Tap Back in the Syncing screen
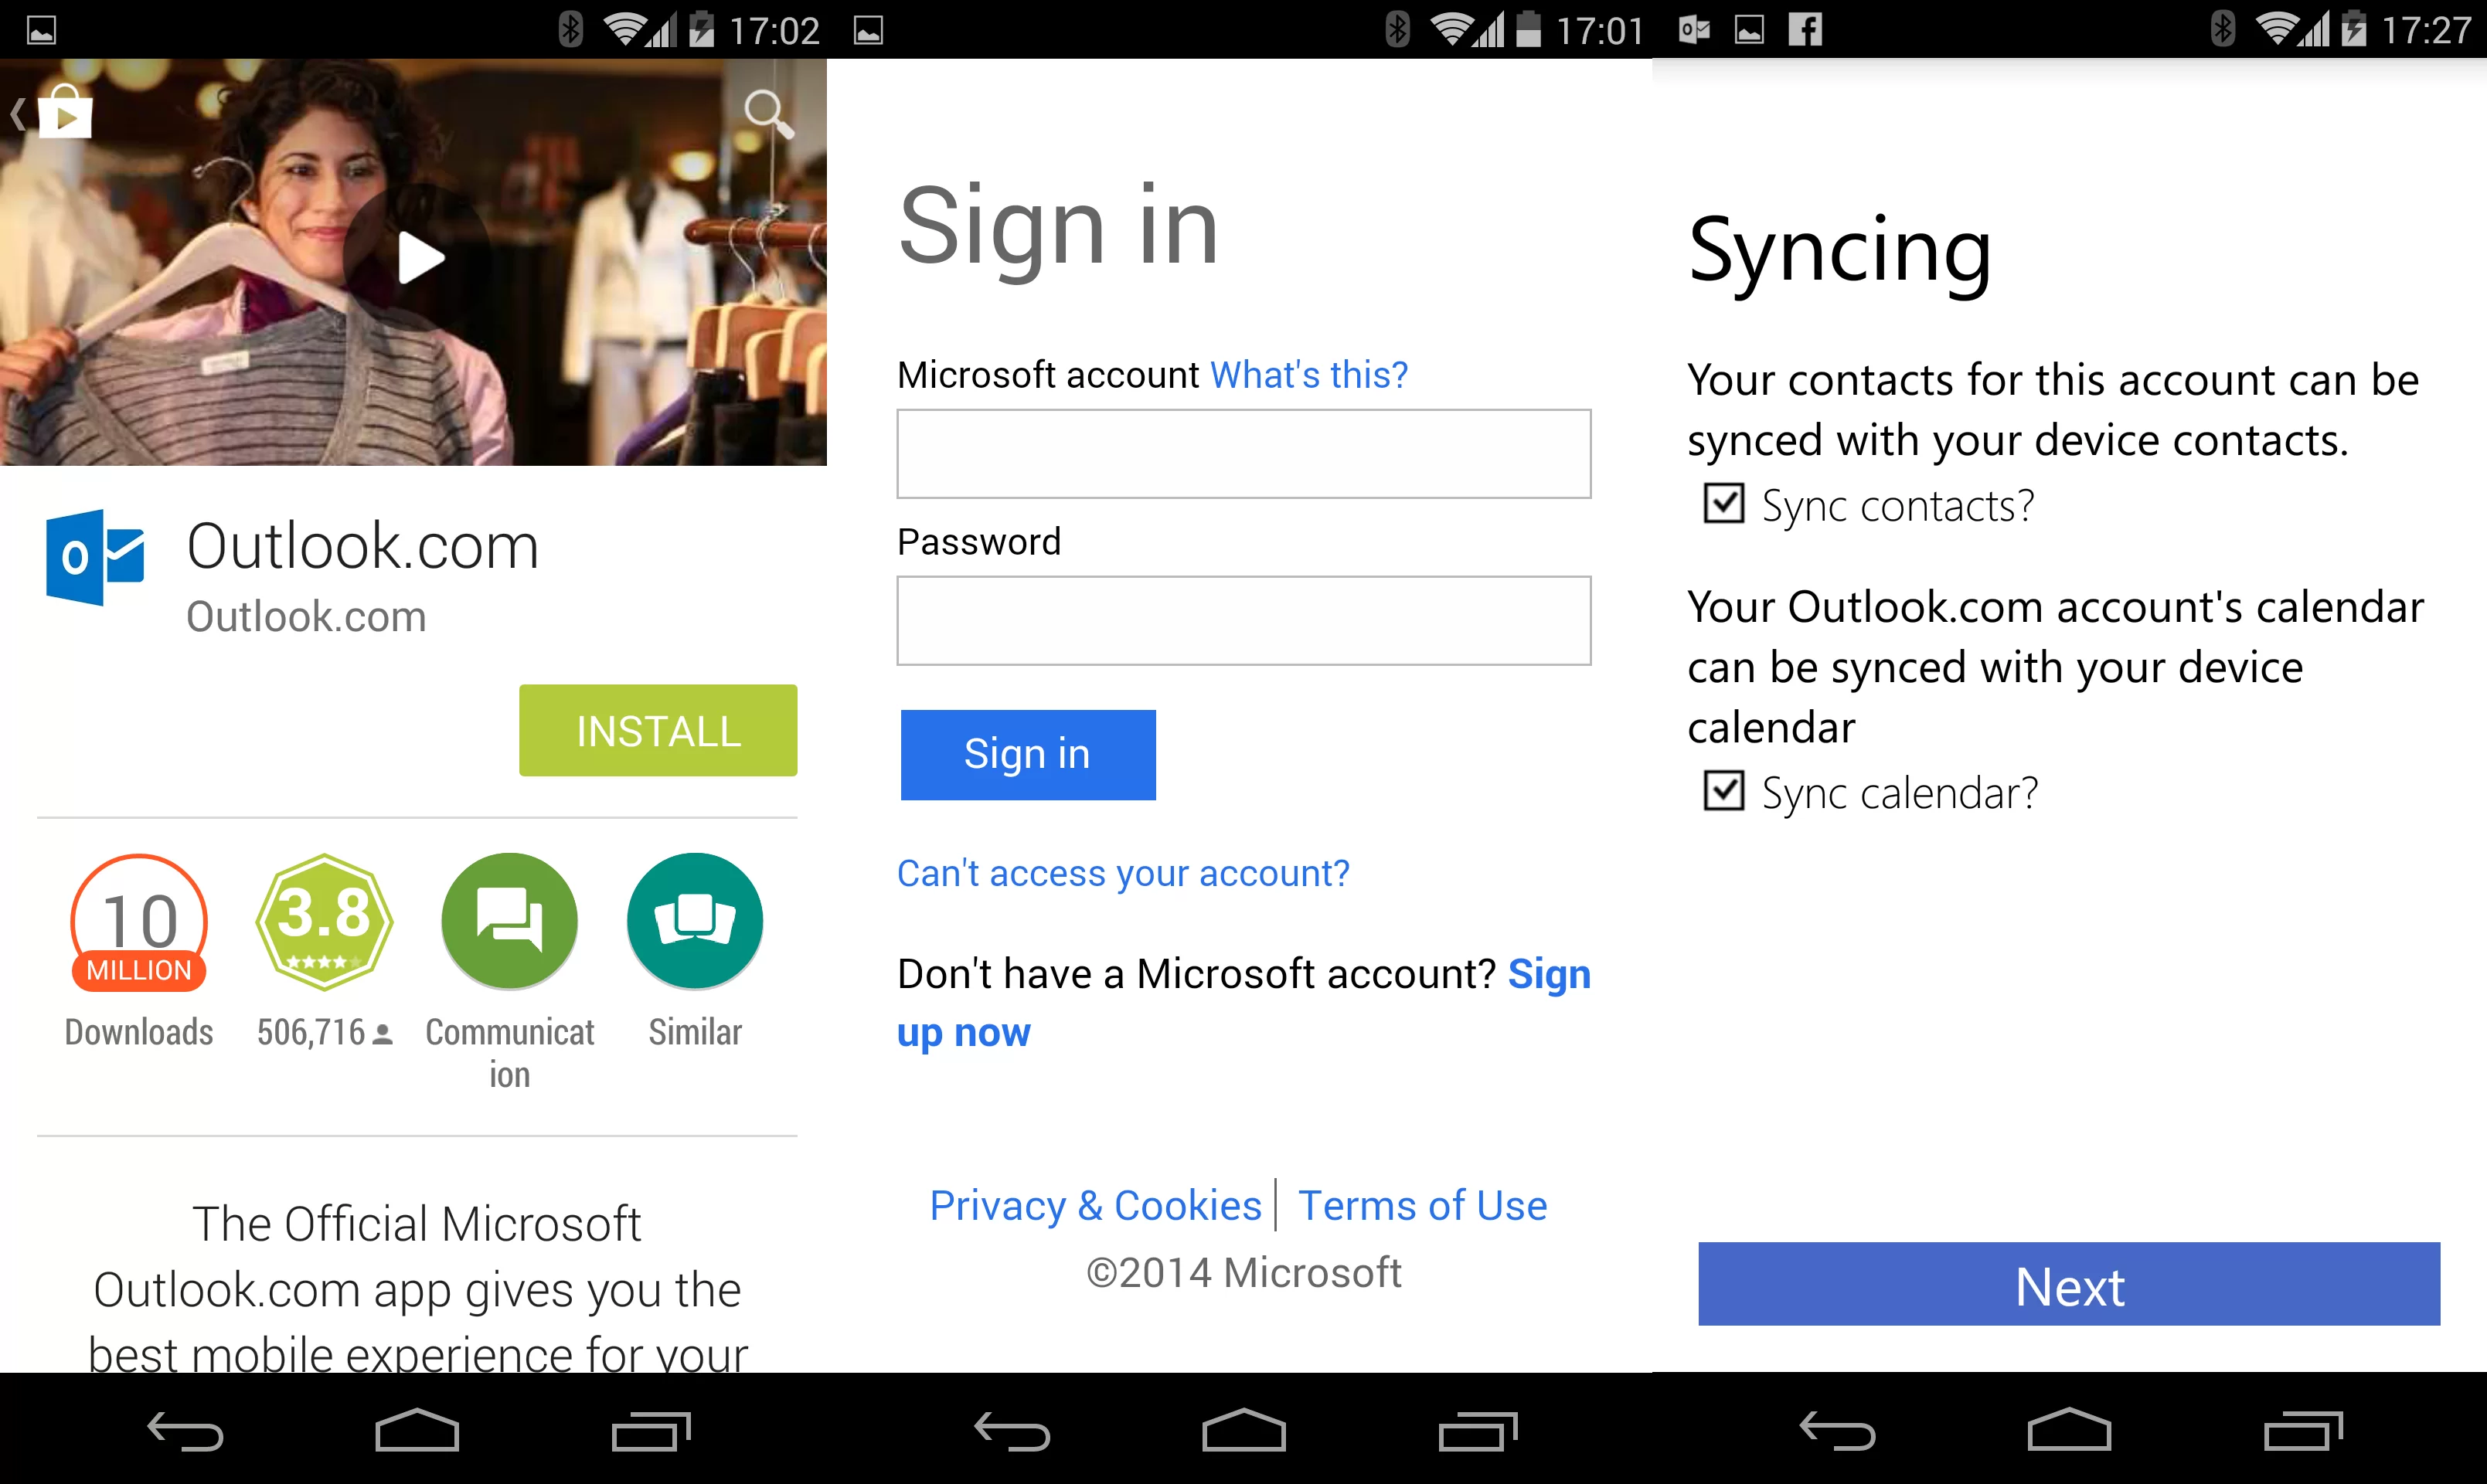 coord(1838,1431)
